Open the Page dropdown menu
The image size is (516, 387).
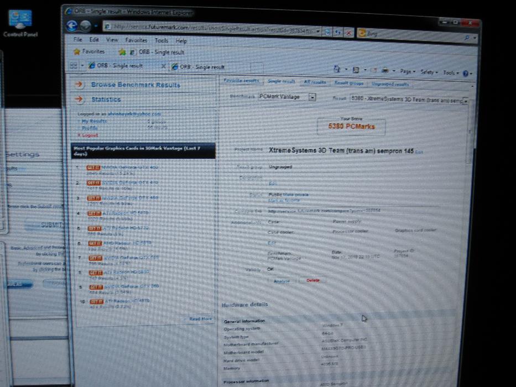click(x=408, y=71)
